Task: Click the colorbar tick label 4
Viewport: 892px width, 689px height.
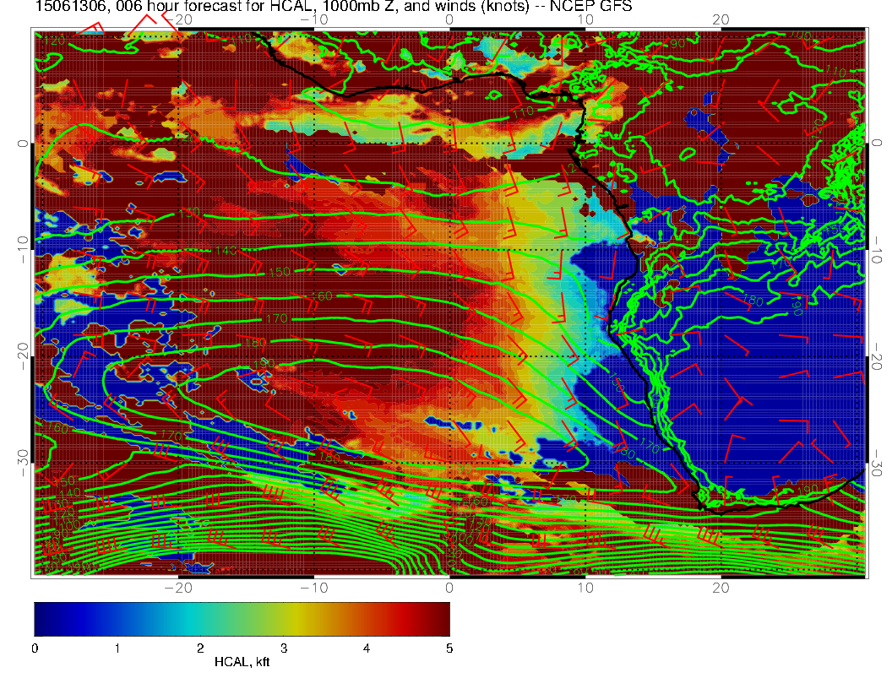Action: click(x=367, y=648)
